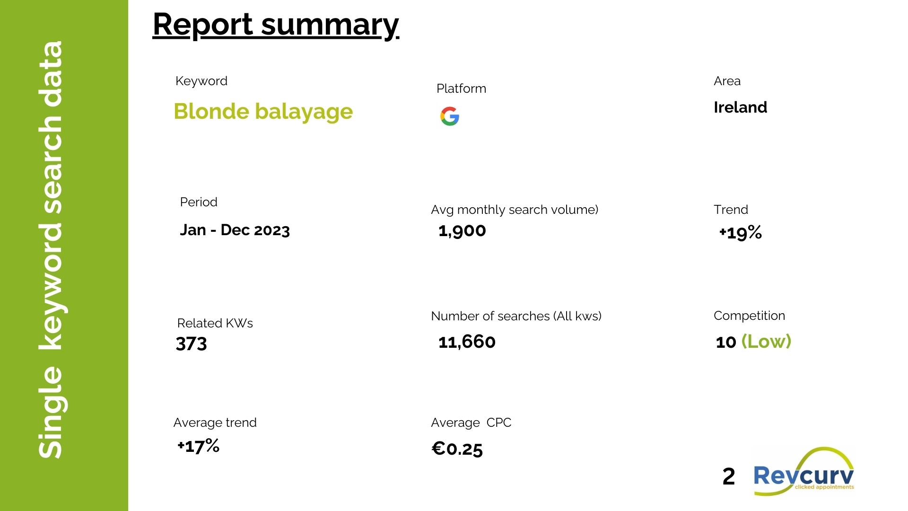Screen dimensions: 908x511
Task: Select the €0.25 average CPC value
Action: tap(457, 449)
